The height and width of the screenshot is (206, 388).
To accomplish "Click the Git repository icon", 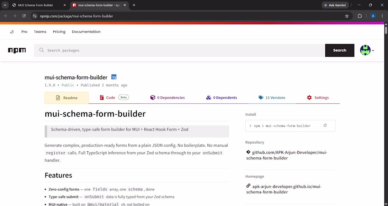I will 248,152.
